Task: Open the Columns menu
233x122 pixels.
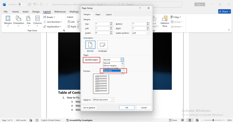Action: click(x=37, y=21)
